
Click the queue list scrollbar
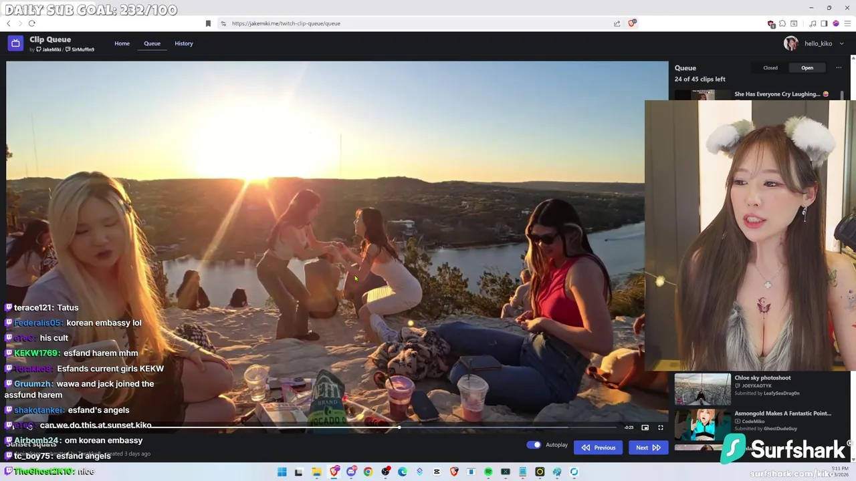[841, 96]
